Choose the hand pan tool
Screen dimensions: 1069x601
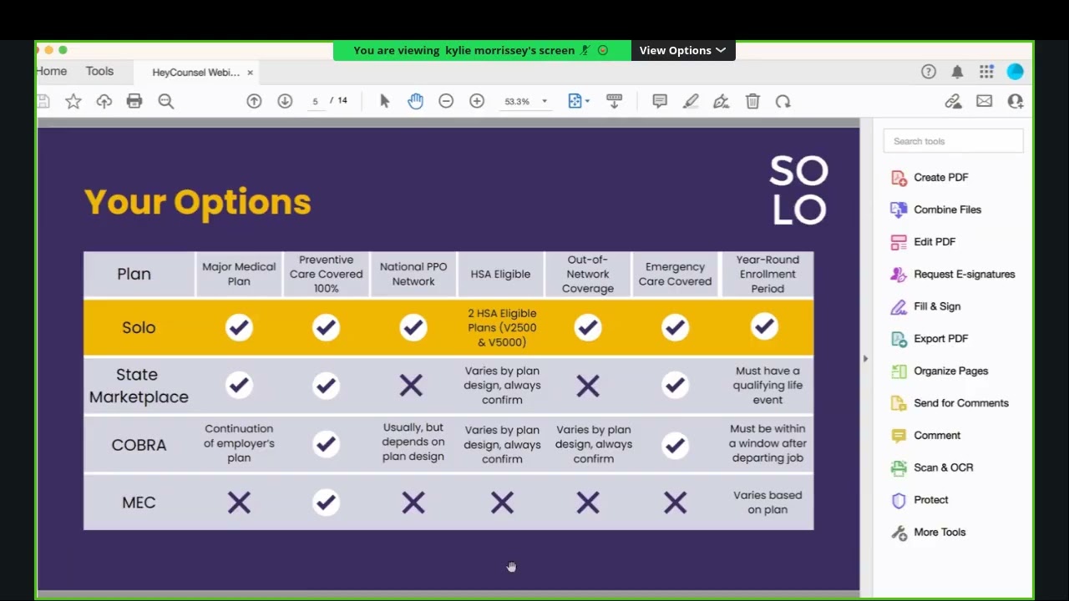pos(415,101)
